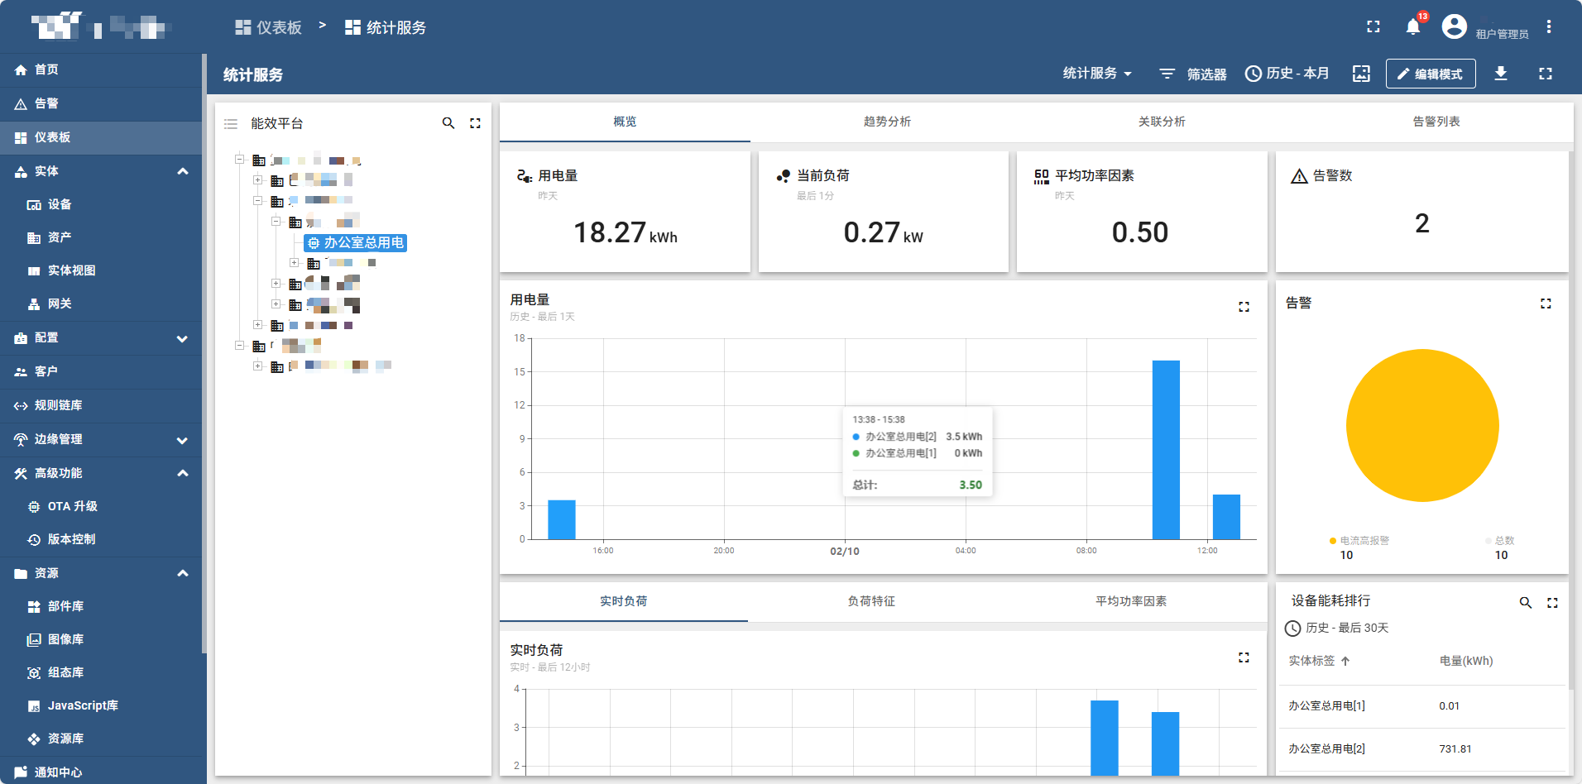1582x784 pixels.
Task: Click the 办公室总用电[2] table row
Action: pyautogui.click(x=1423, y=749)
